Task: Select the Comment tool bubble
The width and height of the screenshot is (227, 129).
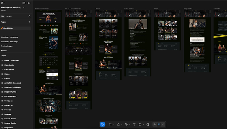Action: 140,124
